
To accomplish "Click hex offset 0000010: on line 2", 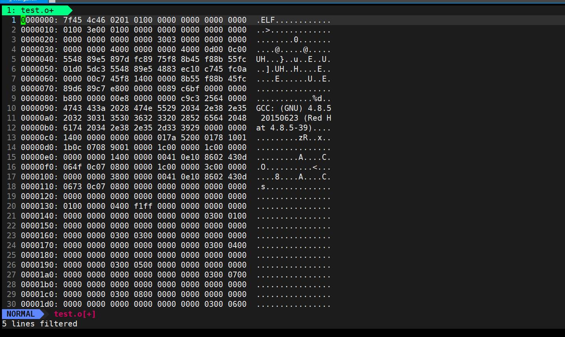I will point(40,30).
